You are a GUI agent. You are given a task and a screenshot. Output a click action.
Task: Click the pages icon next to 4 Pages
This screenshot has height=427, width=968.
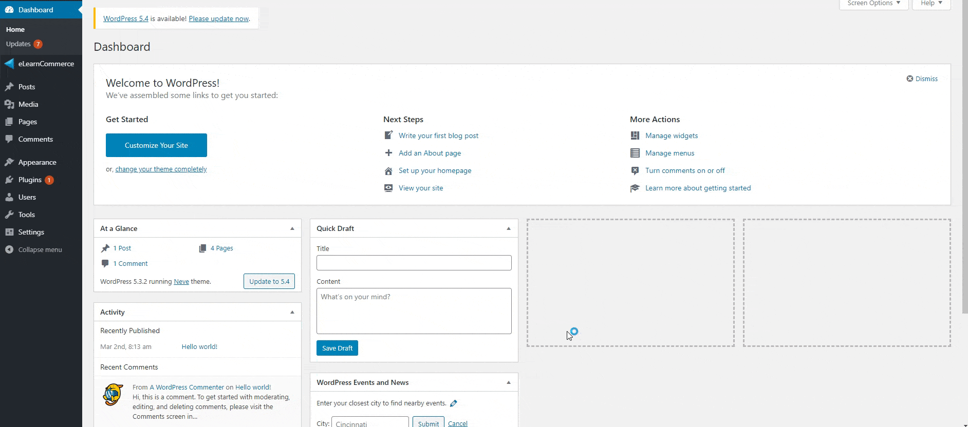[x=202, y=248]
